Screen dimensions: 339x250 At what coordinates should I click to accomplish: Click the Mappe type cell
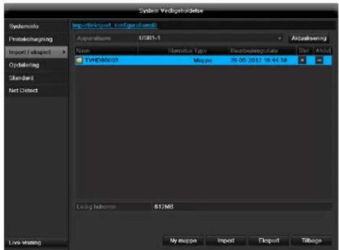(x=203, y=60)
